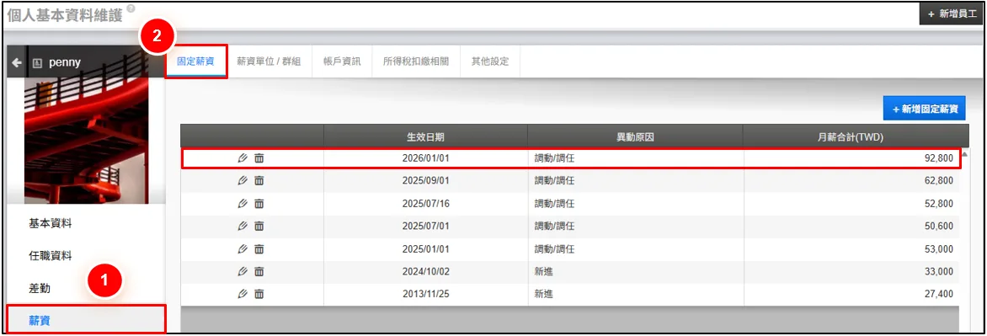Click the 生效日期 column header
Image resolution: width=987 pixels, height=336 pixels.
[x=425, y=136]
